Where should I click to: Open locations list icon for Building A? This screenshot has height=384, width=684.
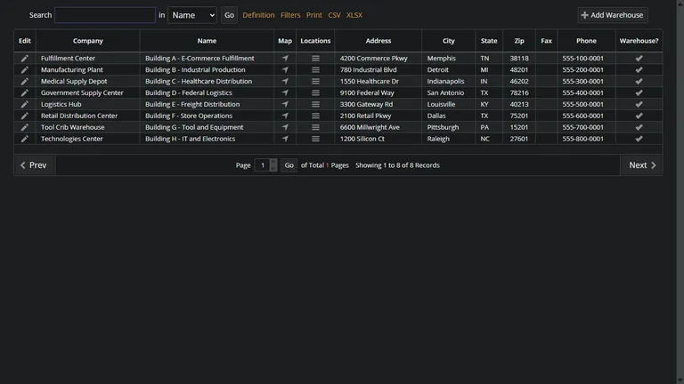(x=315, y=59)
